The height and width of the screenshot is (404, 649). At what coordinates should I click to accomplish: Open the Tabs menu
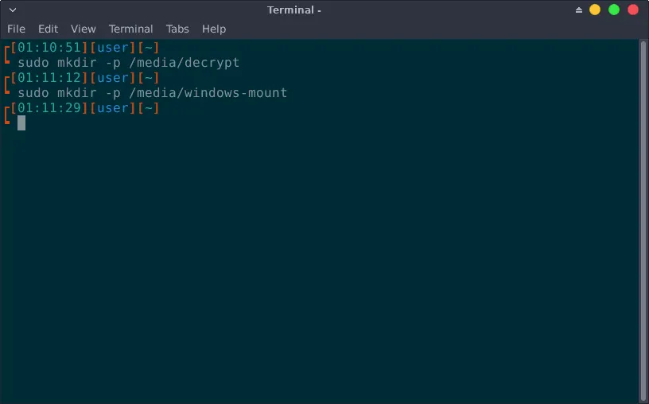click(x=177, y=29)
